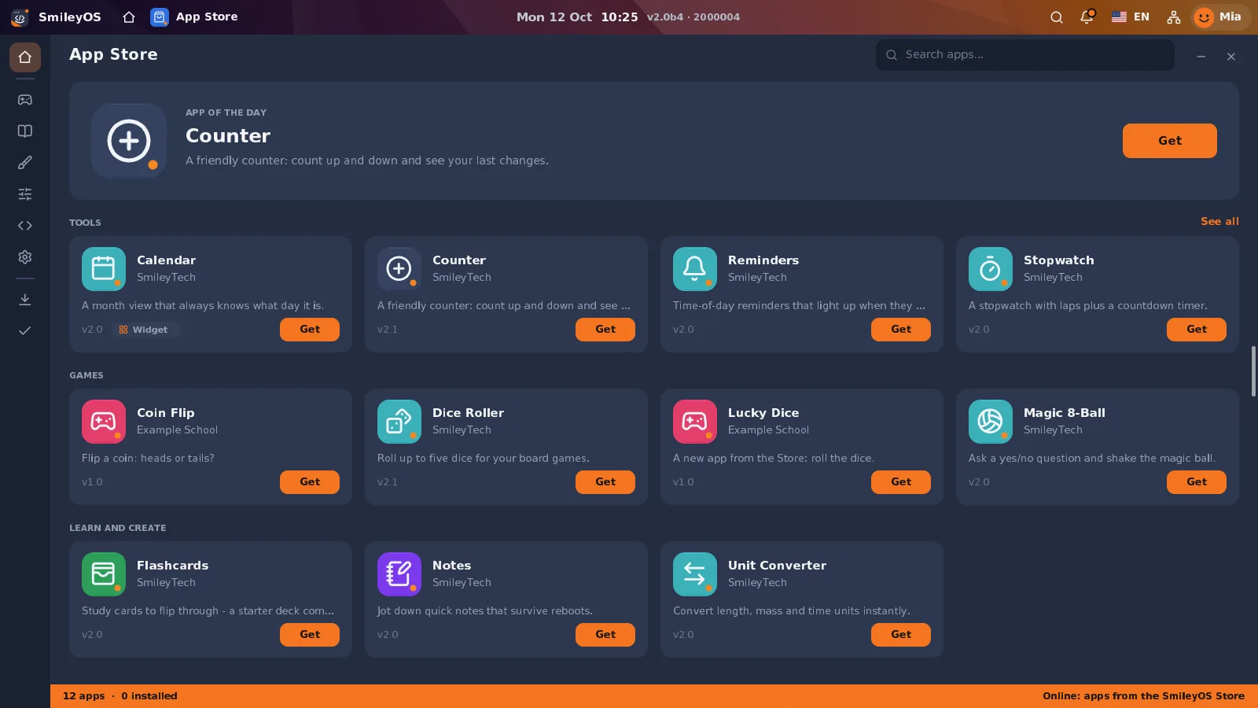The image size is (1258, 708).
Task: Click the App Store vertical scrollbar
Action: coord(1254,371)
